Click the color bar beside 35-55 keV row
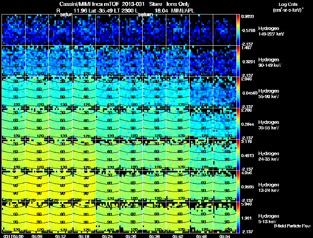 point(238,123)
